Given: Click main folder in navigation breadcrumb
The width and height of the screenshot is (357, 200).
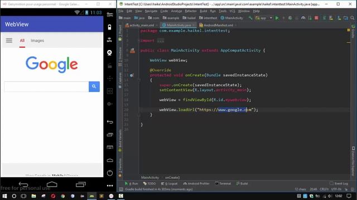Looking at the screenshot, I should coord(125,18).
